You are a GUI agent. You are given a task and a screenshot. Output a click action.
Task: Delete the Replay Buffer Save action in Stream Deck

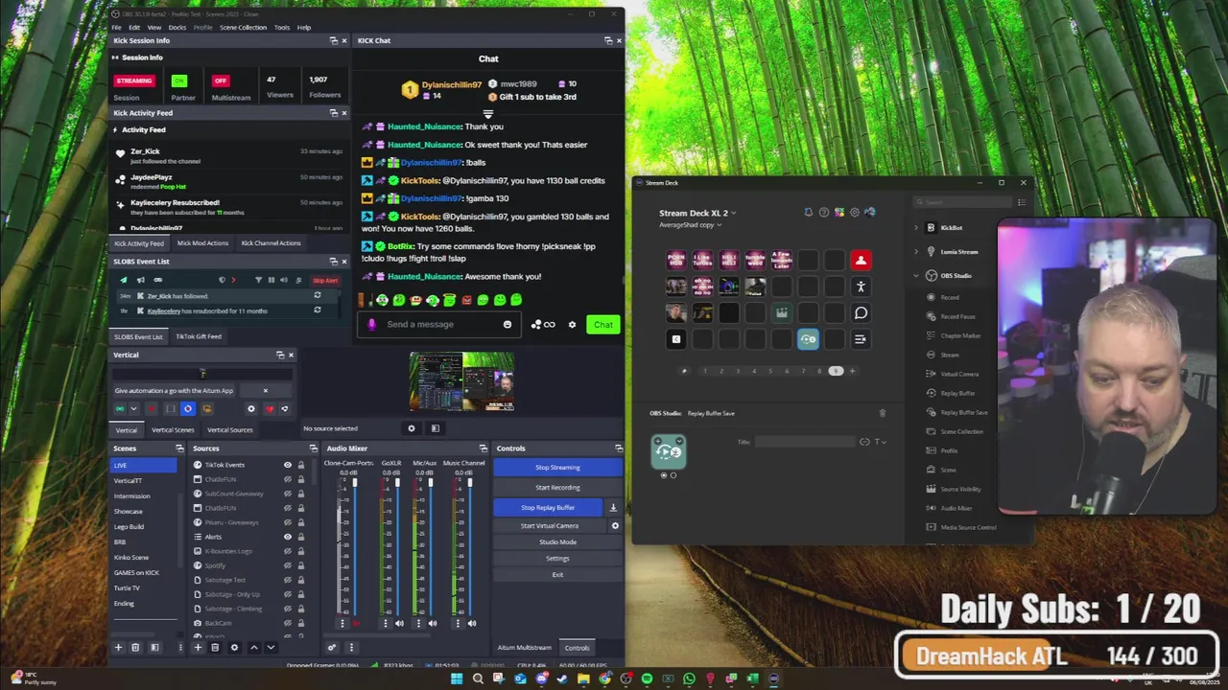pos(883,413)
